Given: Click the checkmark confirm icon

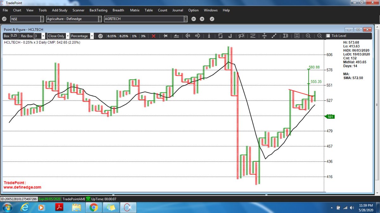Looking at the screenshot, I should [x=212, y=19].
